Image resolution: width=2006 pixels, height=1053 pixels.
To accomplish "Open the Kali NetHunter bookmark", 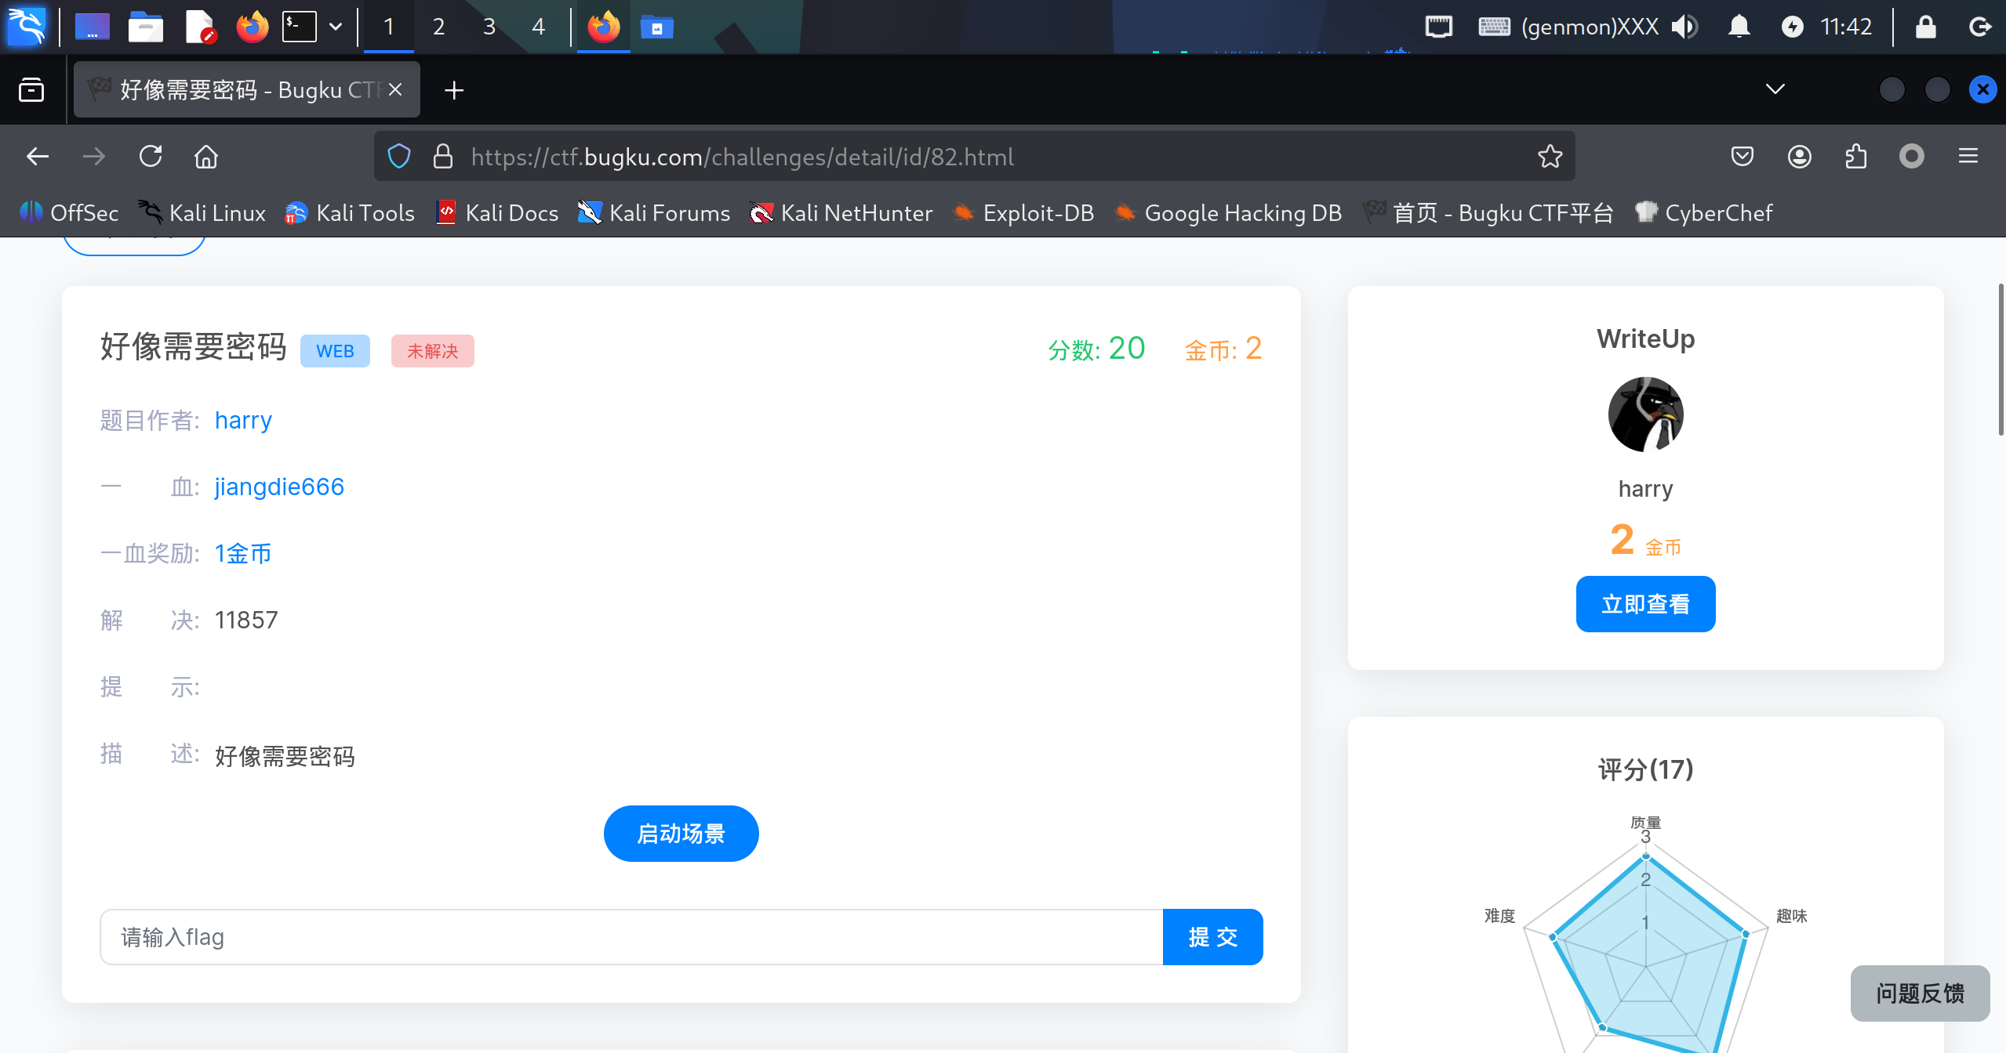I will (x=841, y=212).
